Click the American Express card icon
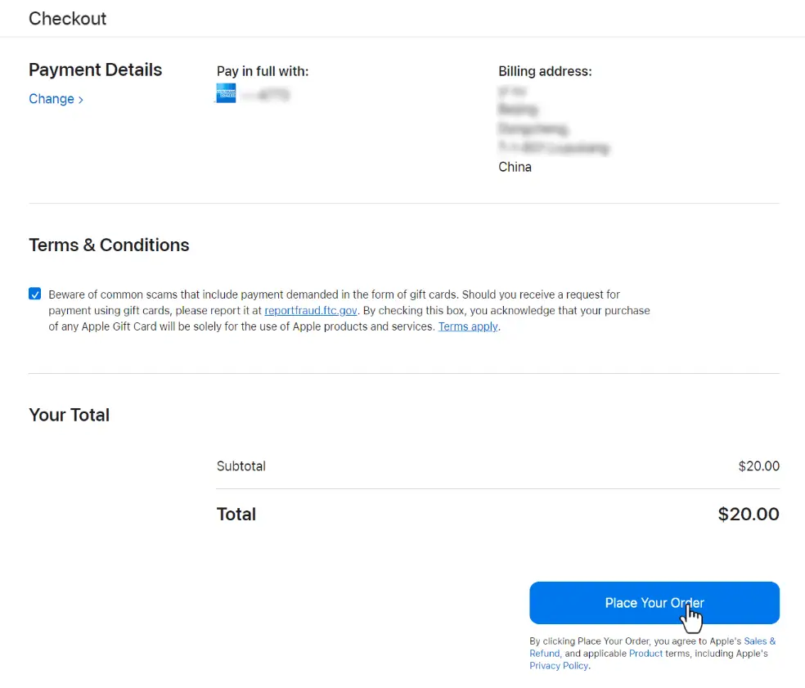805x688 pixels. pyautogui.click(x=226, y=93)
